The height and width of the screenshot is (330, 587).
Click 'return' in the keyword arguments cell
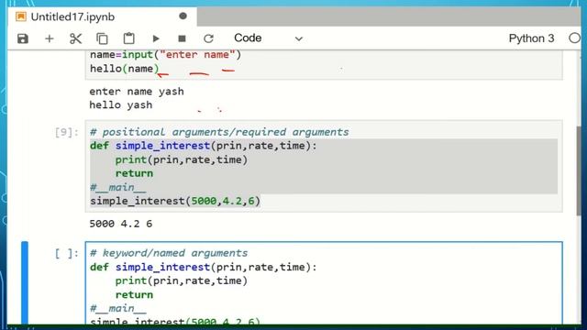click(134, 295)
